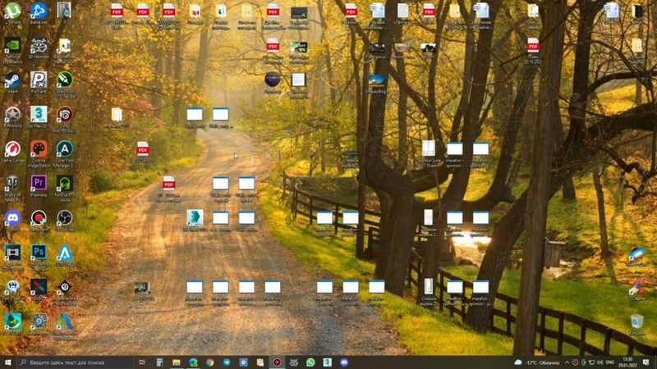
Task: Open File Explorer from the taskbar
Action: 176,362
